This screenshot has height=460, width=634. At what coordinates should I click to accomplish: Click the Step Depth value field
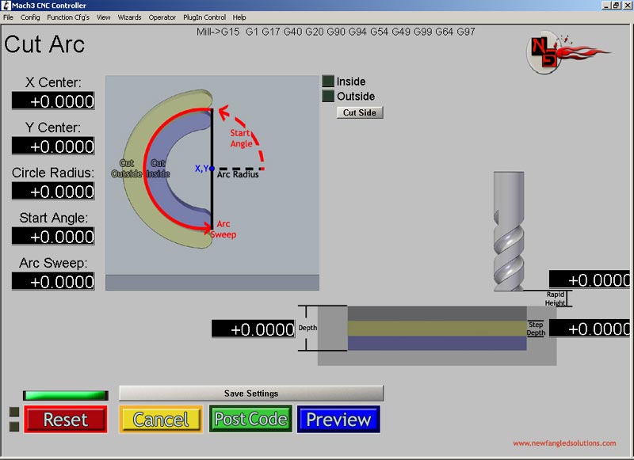[x=590, y=329]
